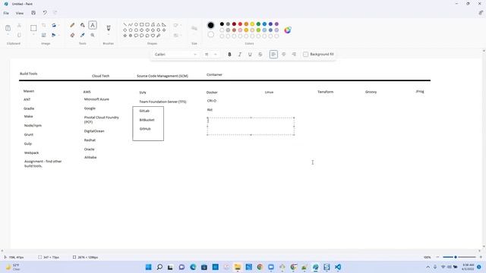Open Visual Studio Code from taskbar

(338, 267)
